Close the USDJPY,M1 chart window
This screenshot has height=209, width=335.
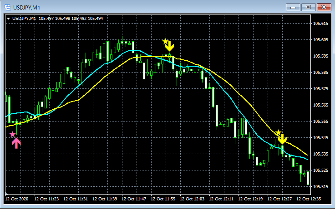click(324, 7)
